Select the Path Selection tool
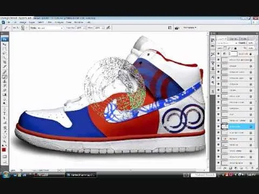 point(5,118)
